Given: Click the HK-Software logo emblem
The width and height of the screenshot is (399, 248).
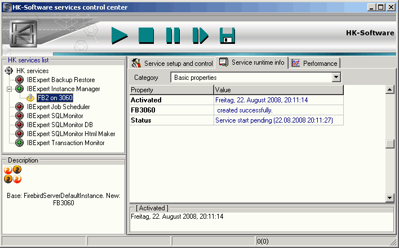Looking at the screenshot, I should (x=24, y=34).
